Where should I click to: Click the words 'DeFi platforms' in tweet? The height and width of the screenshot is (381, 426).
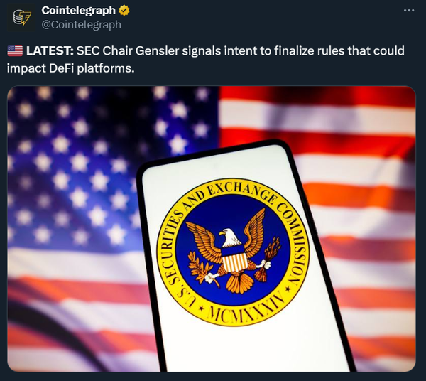coord(92,68)
